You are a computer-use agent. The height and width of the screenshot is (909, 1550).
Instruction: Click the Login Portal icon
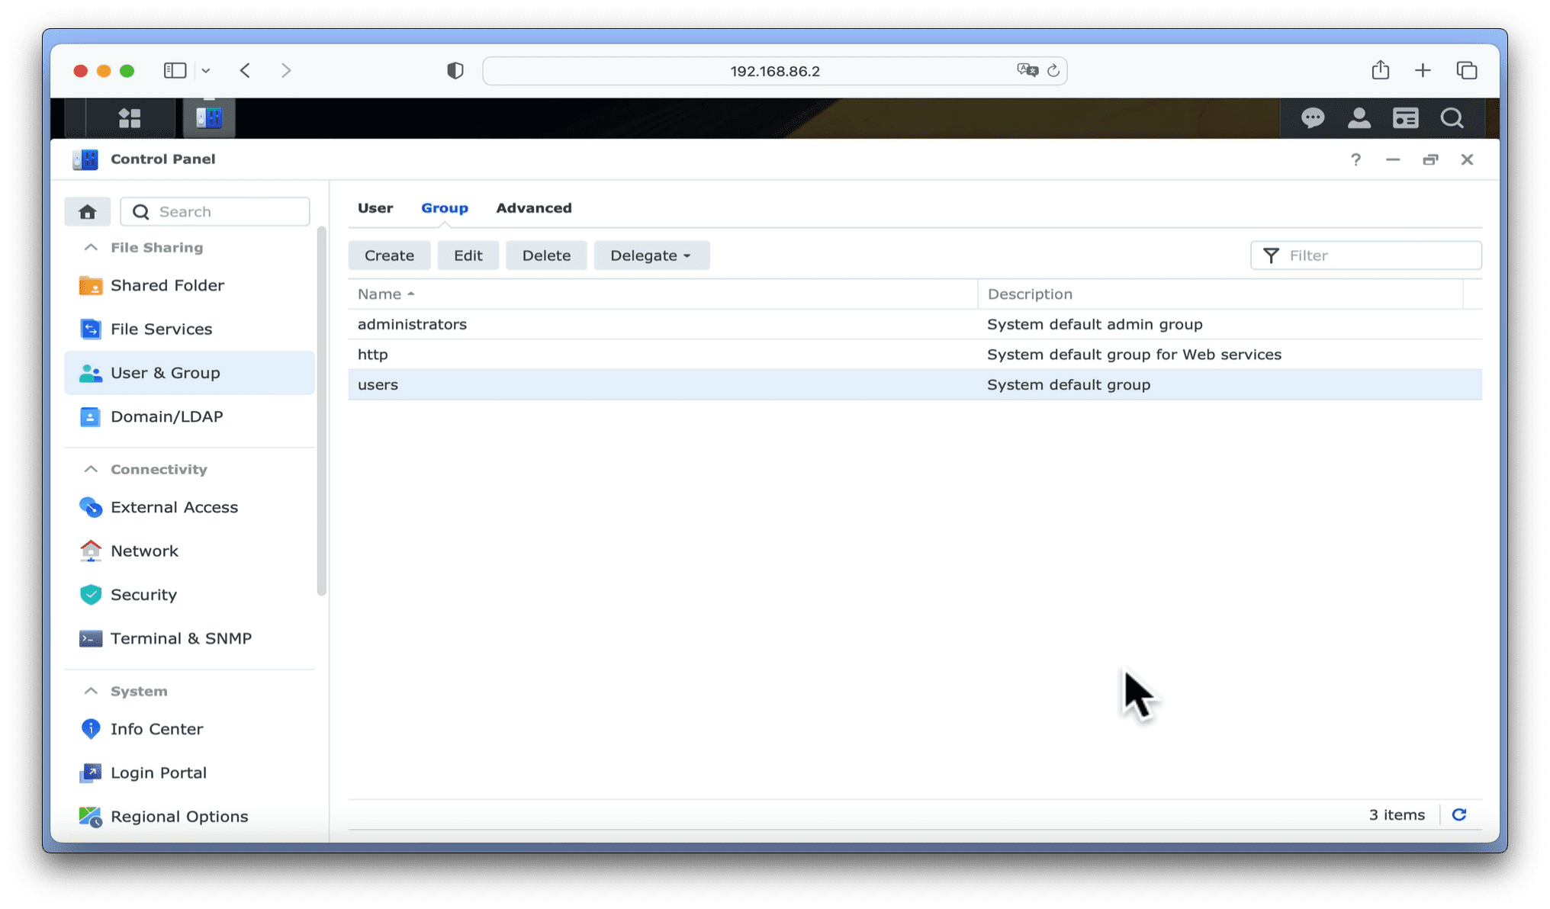click(91, 772)
